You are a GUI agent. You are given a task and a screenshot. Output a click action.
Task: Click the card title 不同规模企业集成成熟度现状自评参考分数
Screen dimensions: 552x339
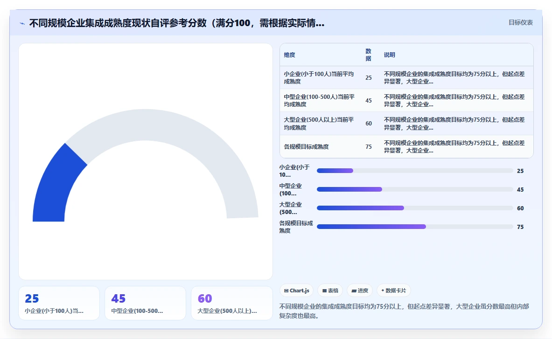tap(177, 23)
